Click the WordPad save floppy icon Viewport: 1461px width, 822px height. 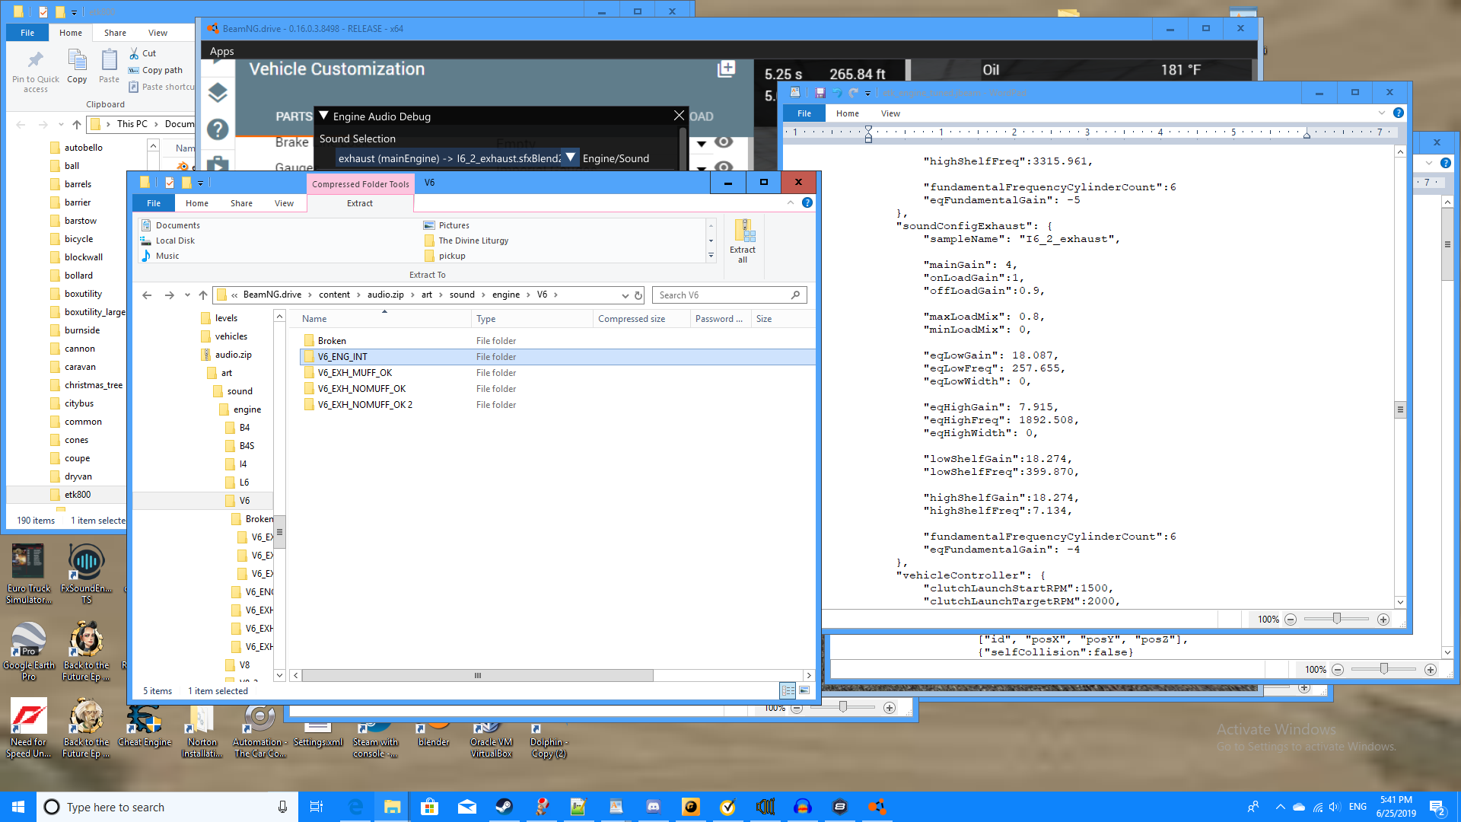pos(820,93)
